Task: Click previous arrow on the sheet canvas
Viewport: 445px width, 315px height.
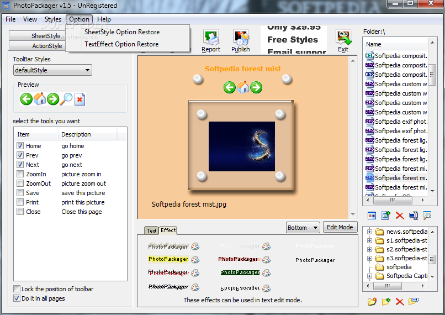Action: (x=230, y=87)
